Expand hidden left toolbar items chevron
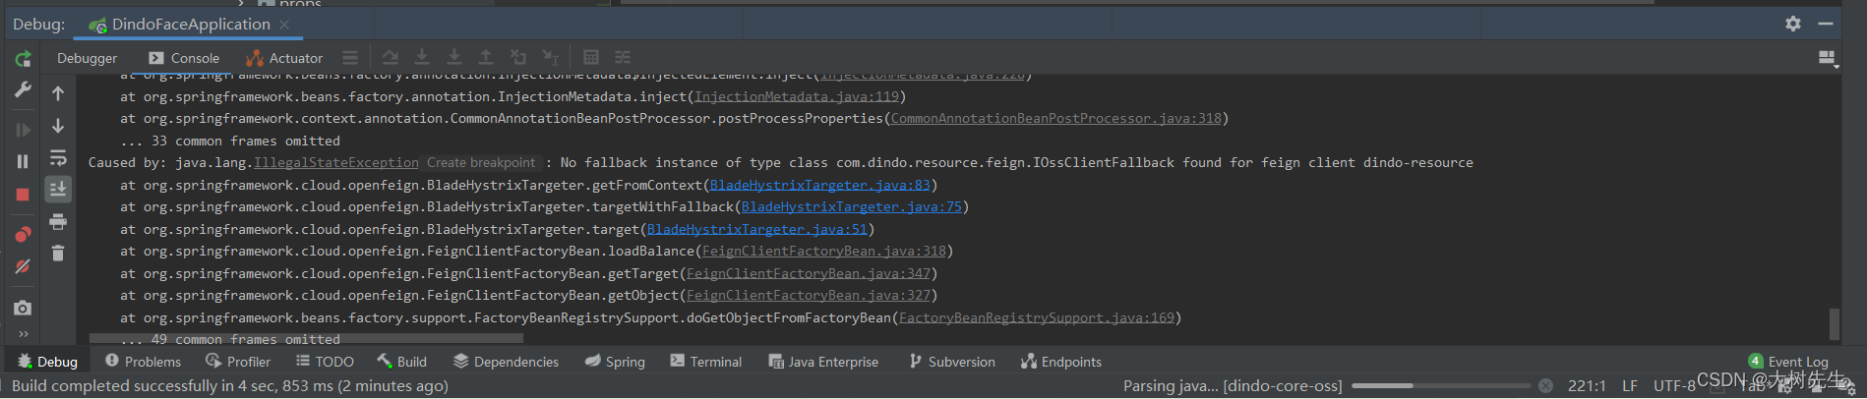The image size is (1867, 399). pyautogui.click(x=23, y=333)
